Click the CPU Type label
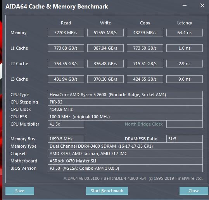209x200 pixels. (19, 95)
